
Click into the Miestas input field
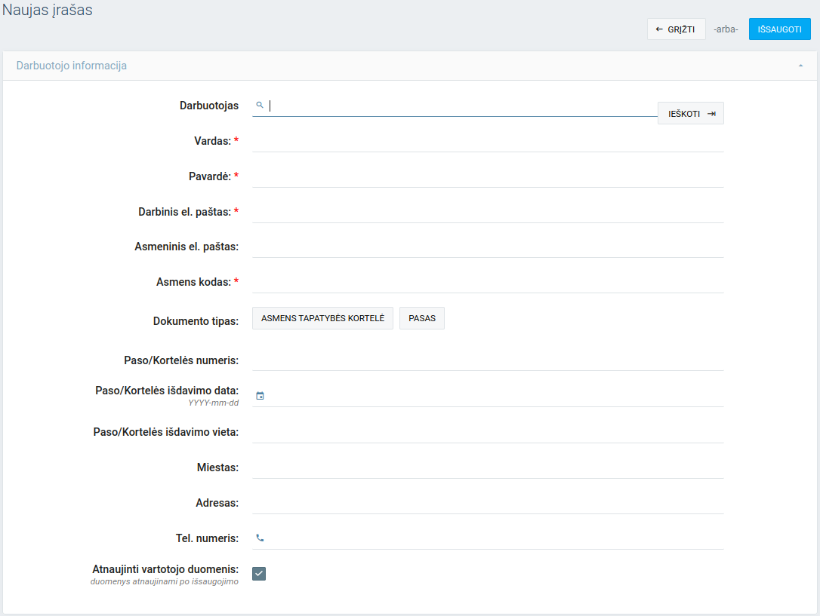487,467
